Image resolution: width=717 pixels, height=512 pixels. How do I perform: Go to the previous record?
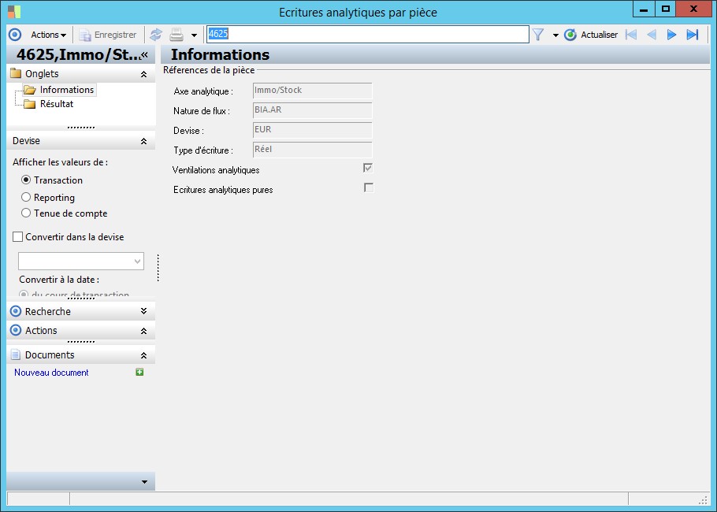pos(652,35)
